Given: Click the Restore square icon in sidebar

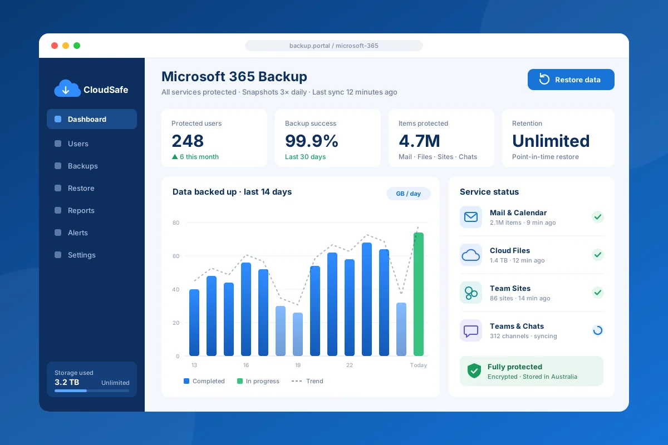Looking at the screenshot, I should click(58, 188).
